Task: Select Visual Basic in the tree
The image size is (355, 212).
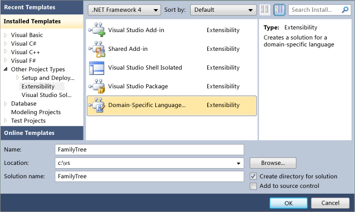Action: pos(27,35)
